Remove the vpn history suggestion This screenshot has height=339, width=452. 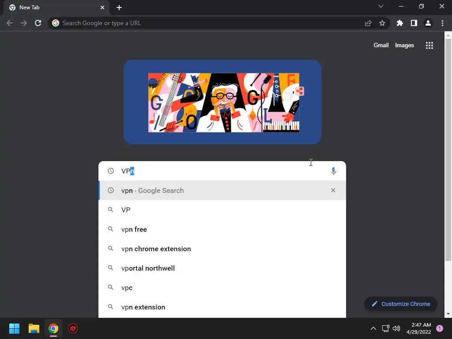point(333,190)
